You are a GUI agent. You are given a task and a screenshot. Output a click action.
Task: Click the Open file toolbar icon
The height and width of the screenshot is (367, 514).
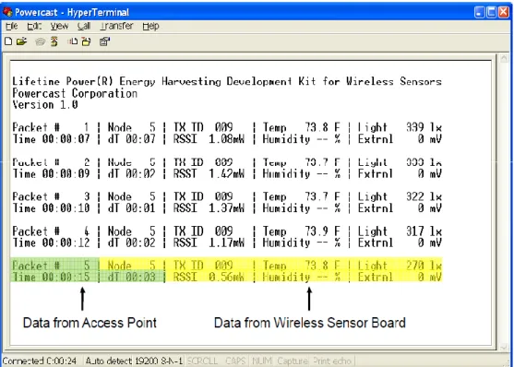(21, 41)
